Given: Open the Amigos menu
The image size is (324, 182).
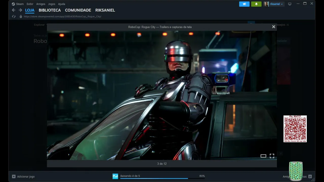Looking at the screenshot, I should pos(40,4).
